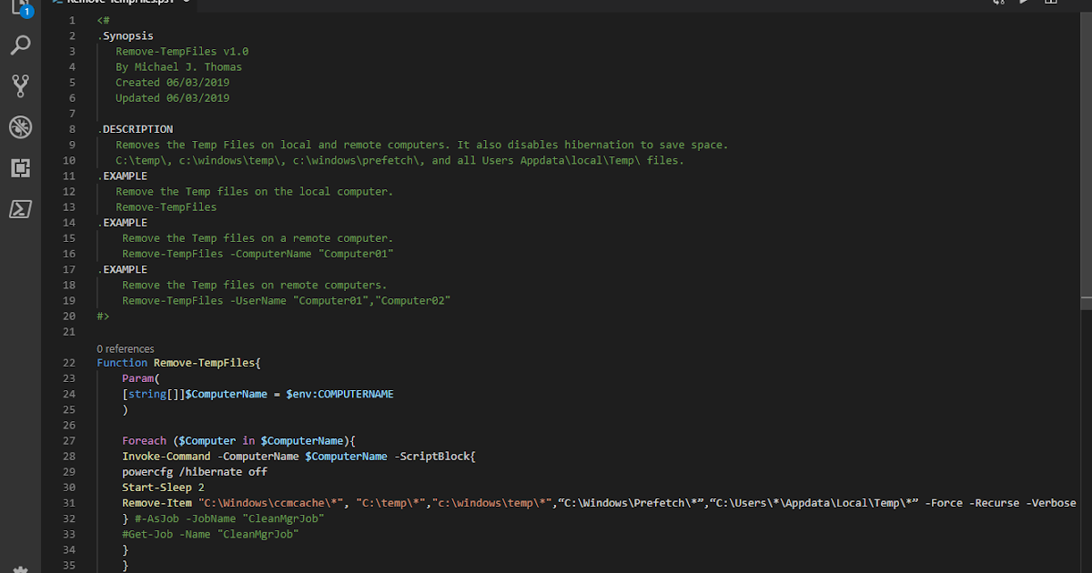The width and height of the screenshot is (1092, 573).
Task: Click the '-Recurse' parameter
Action: click(995, 503)
